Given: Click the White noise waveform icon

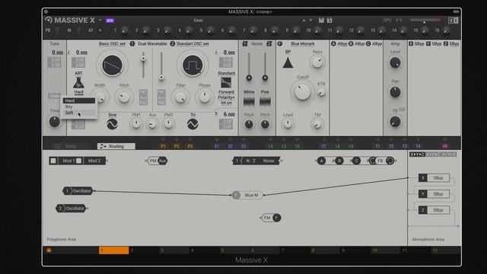Looking at the screenshot, I should coord(249,101).
